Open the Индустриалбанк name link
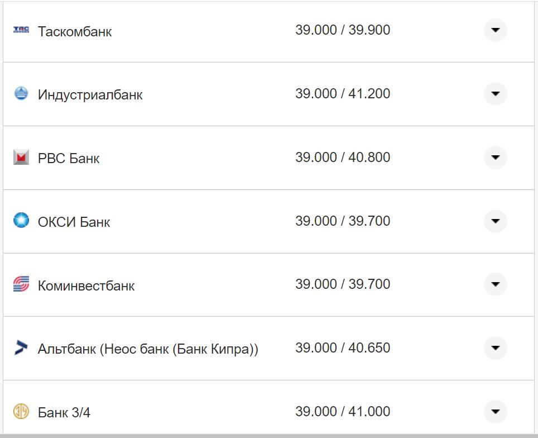The image size is (538, 438). (x=90, y=94)
